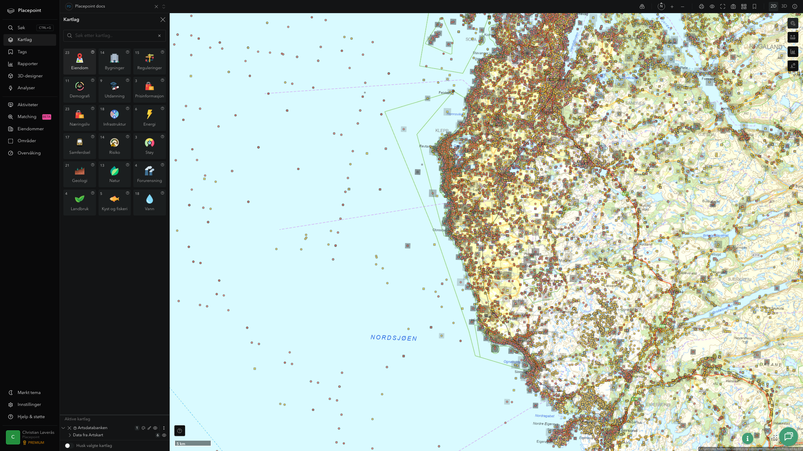
Task: Open the chart statistics tool on map
Action: (x=793, y=52)
